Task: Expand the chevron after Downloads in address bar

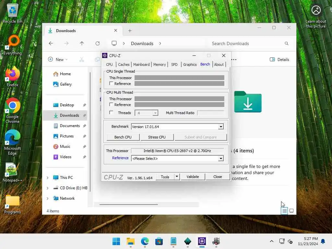Action: pyautogui.click(x=160, y=43)
